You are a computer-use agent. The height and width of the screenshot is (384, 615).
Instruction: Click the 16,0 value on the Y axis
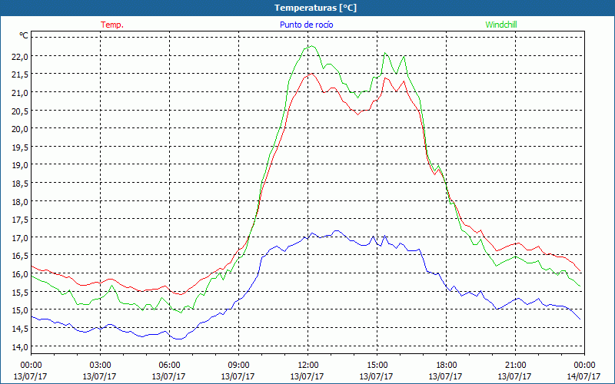18,274
